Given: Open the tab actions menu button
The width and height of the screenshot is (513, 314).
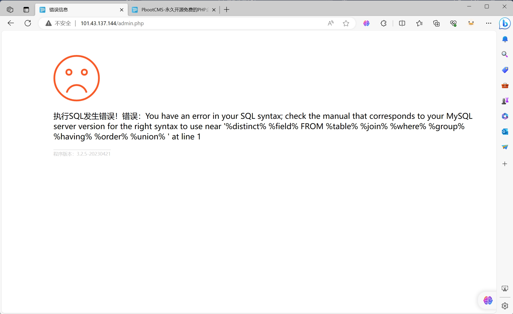Looking at the screenshot, I should point(26,10).
